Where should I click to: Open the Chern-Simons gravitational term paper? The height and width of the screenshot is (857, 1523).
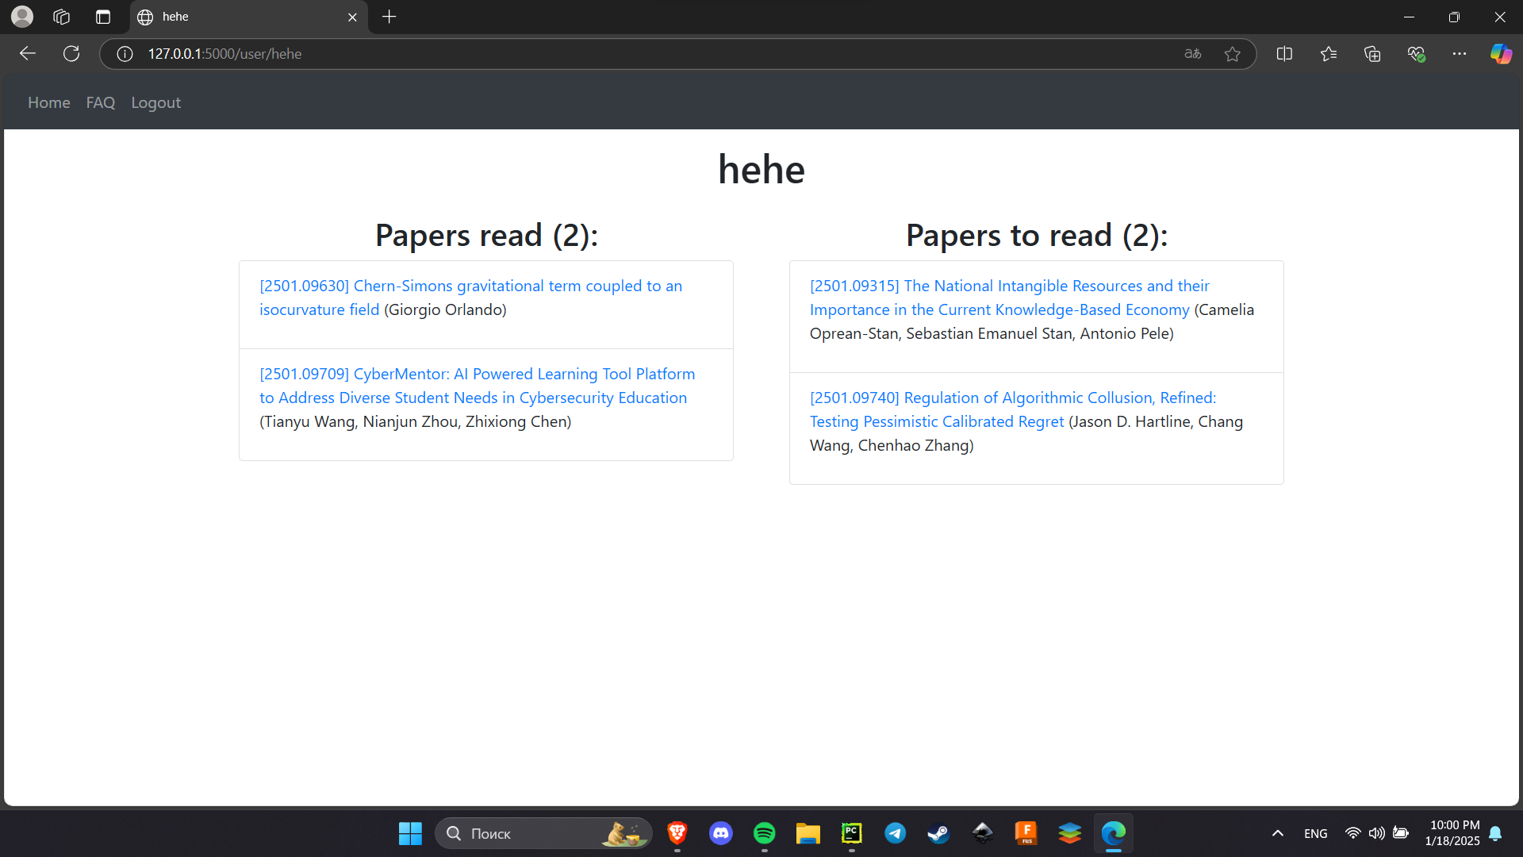pyautogui.click(x=470, y=286)
